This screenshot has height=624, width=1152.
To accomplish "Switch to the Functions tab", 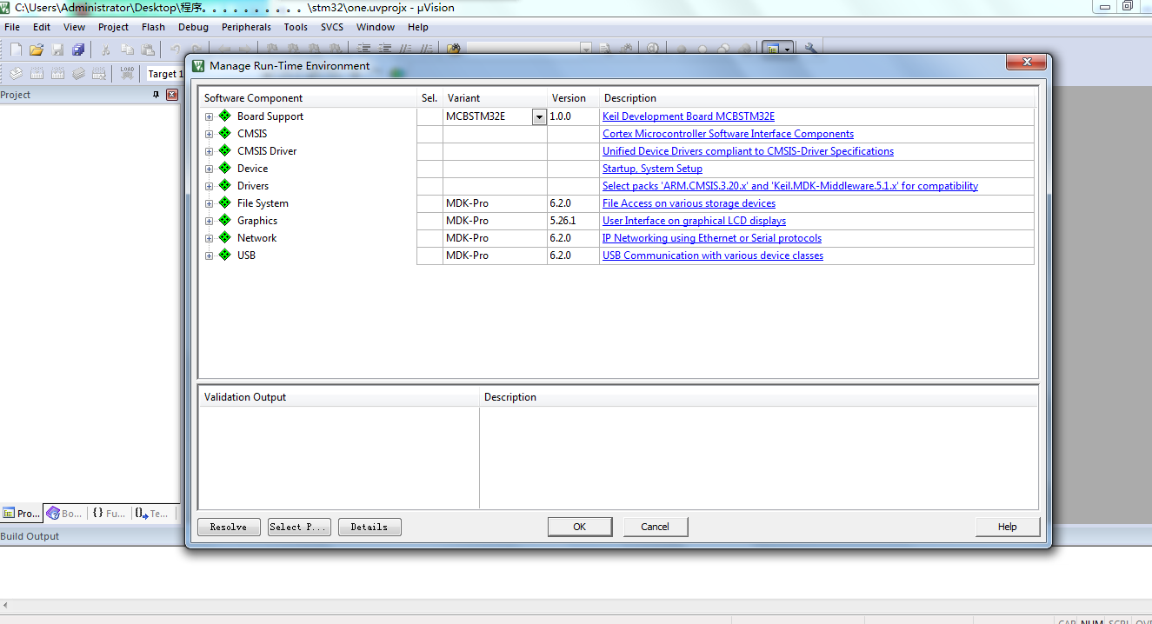I will click(109, 514).
